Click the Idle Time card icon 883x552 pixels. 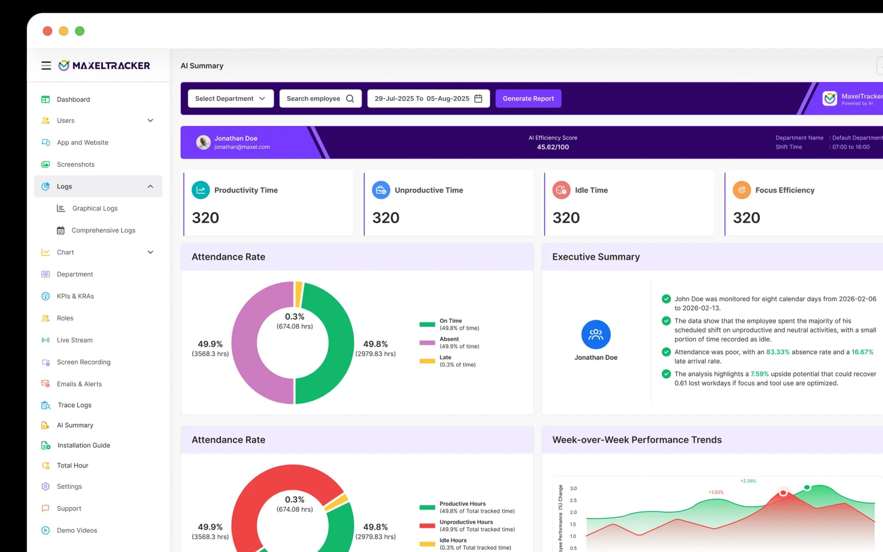pos(562,190)
